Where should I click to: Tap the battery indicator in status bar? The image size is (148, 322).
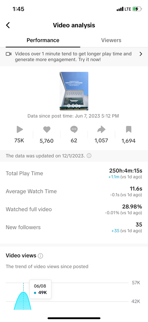pos(137,9)
